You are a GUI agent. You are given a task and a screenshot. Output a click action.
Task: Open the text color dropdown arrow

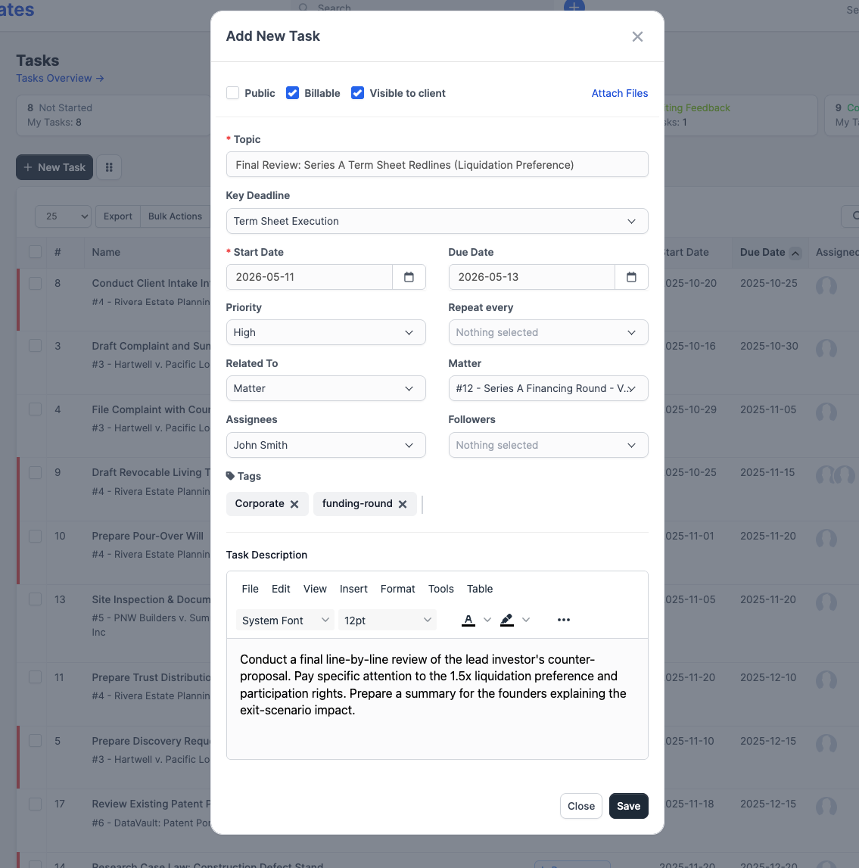(487, 620)
